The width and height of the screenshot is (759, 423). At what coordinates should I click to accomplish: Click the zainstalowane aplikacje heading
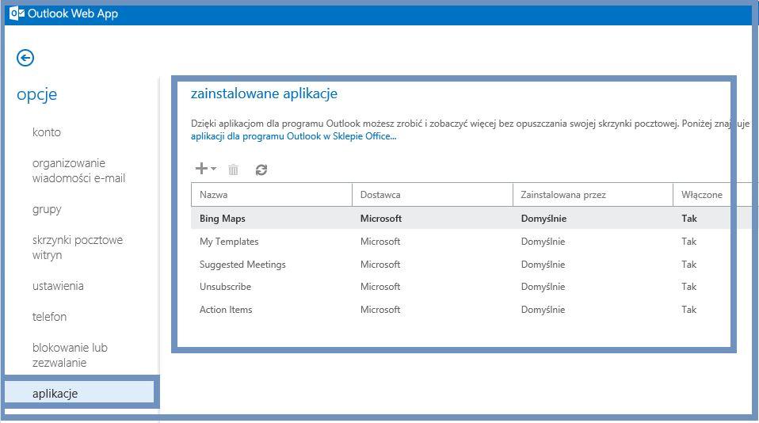click(265, 93)
